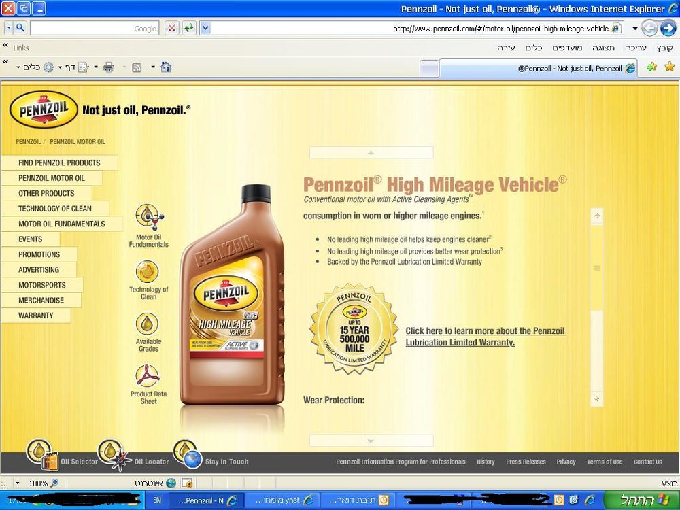Open the FIND PENNZOIL PRODUCTS menu item
This screenshot has width=680, height=510.
point(59,163)
